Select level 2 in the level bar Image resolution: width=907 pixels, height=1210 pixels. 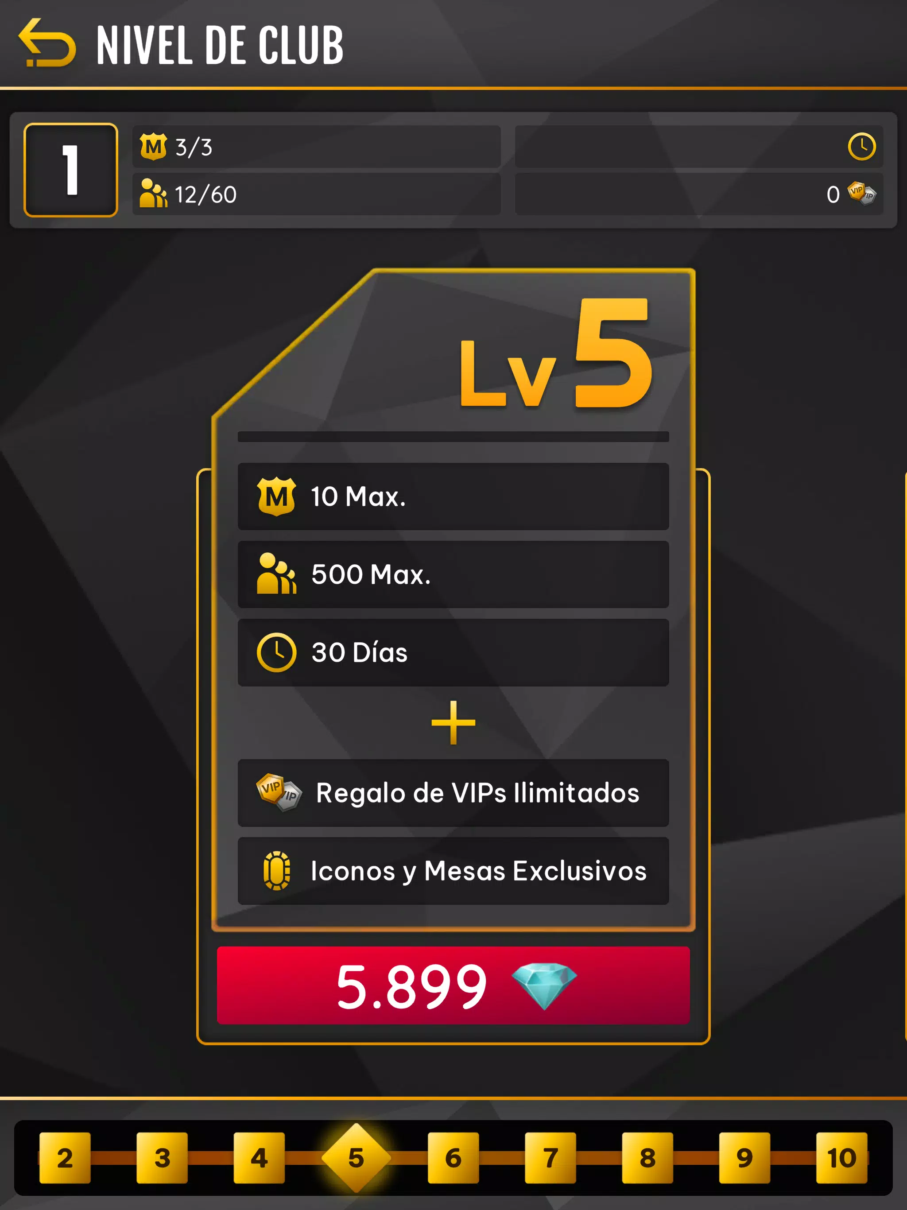65,1157
